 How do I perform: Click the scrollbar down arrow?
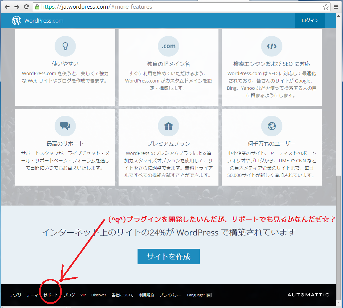tap(338, 303)
